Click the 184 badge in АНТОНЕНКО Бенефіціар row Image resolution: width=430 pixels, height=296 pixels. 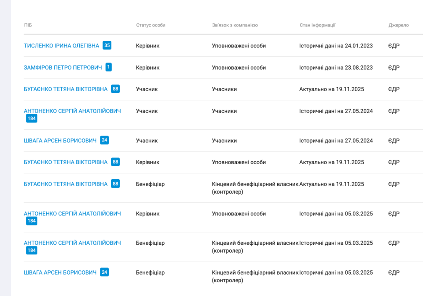point(31,251)
